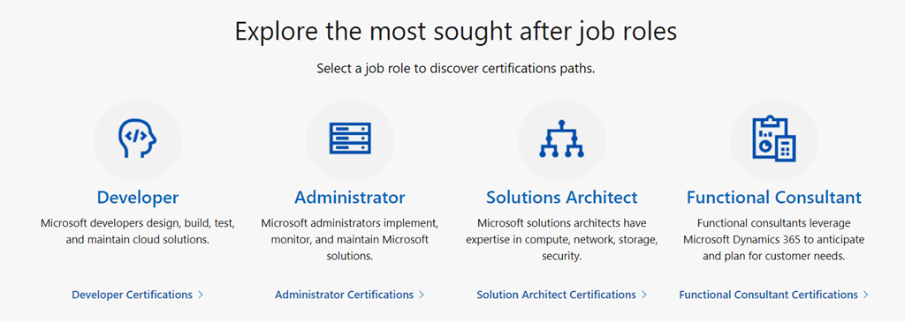
Task: Click the "Explore the most sought after job roles" heading
Action: (x=455, y=31)
